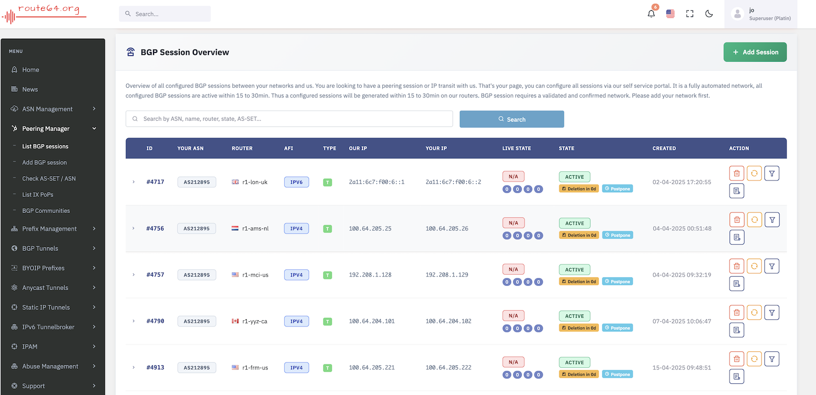The height and width of the screenshot is (395, 816).
Task: Postpone deletion for session #4756
Action: click(x=617, y=235)
